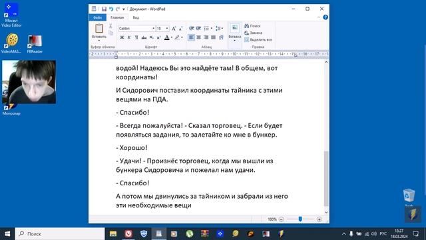
Task: Open FBReader desktop shortcut
Action: click(x=35, y=43)
